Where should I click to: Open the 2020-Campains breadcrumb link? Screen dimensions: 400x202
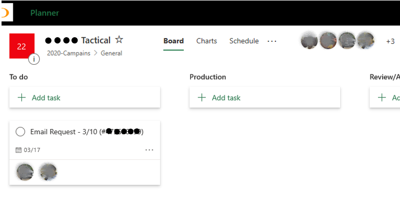tap(68, 53)
